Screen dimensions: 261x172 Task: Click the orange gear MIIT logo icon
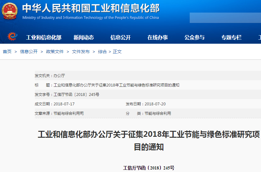[13, 36]
